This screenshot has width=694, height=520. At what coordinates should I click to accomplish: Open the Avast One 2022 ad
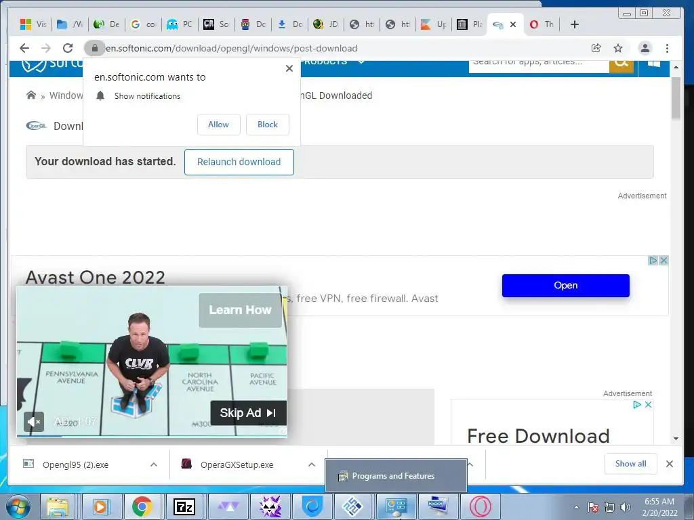pos(566,286)
